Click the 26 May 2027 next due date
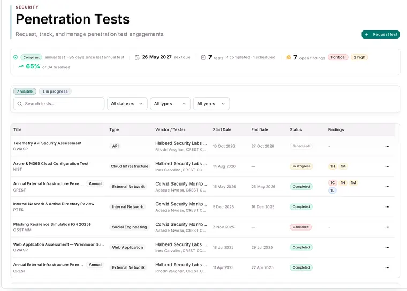 [x=157, y=57]
